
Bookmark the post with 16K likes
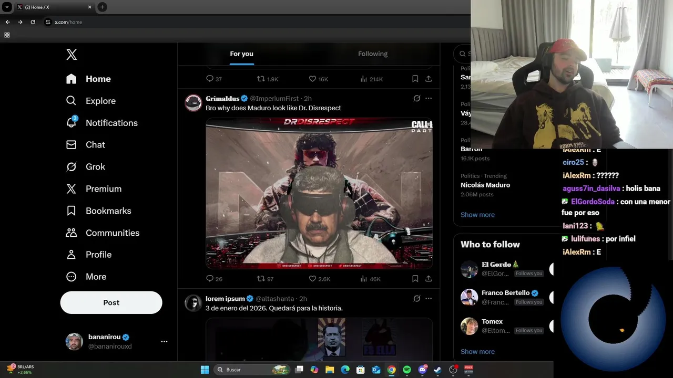[415, 79]
